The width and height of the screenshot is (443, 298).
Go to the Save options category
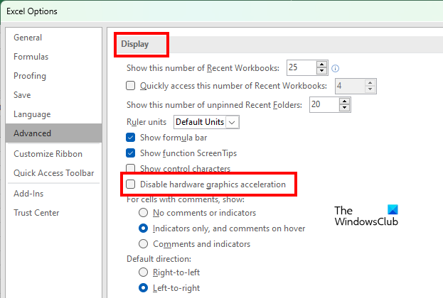(x=53, y=95)
